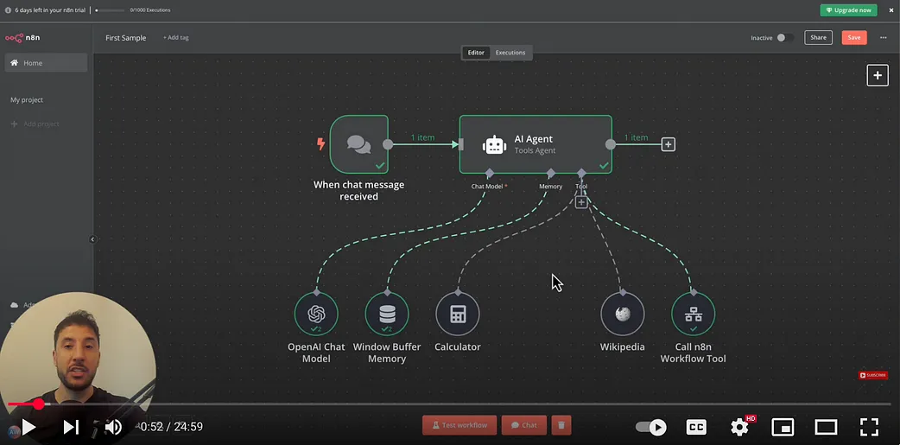
Task: Click the trial info icon at top left
Action: (x=8, y=10)
